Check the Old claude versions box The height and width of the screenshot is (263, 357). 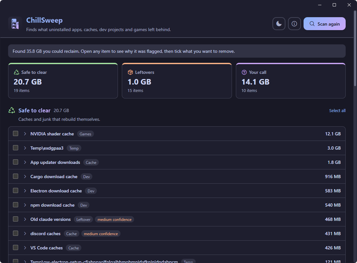[x=16, y=219]
